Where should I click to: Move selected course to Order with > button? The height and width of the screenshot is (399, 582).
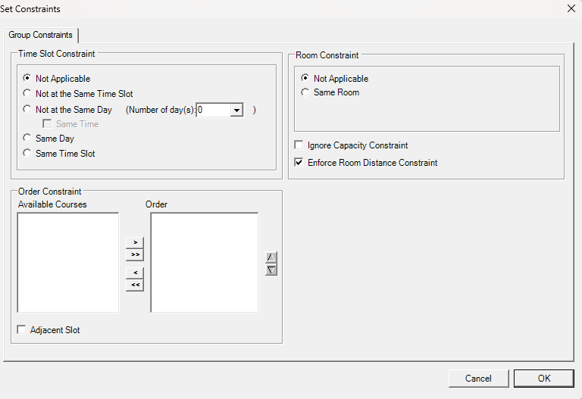[x=134, y=242]
